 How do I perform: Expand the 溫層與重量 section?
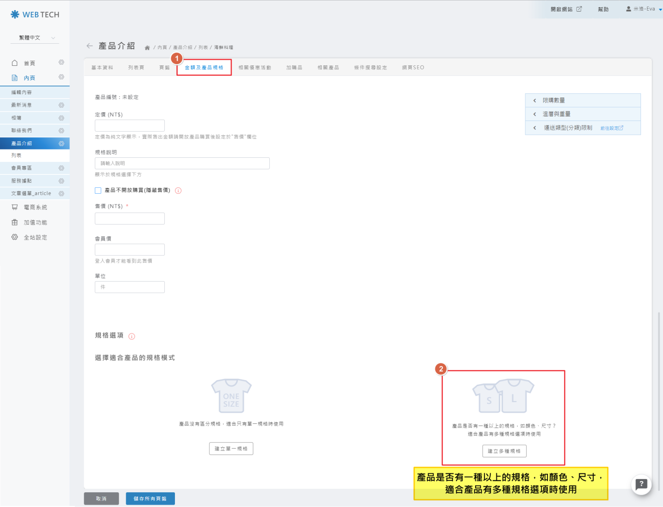(x=582, y=114)
